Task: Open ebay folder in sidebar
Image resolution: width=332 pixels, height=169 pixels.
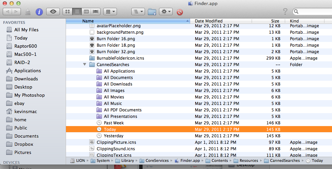Action: coord(19,103)
